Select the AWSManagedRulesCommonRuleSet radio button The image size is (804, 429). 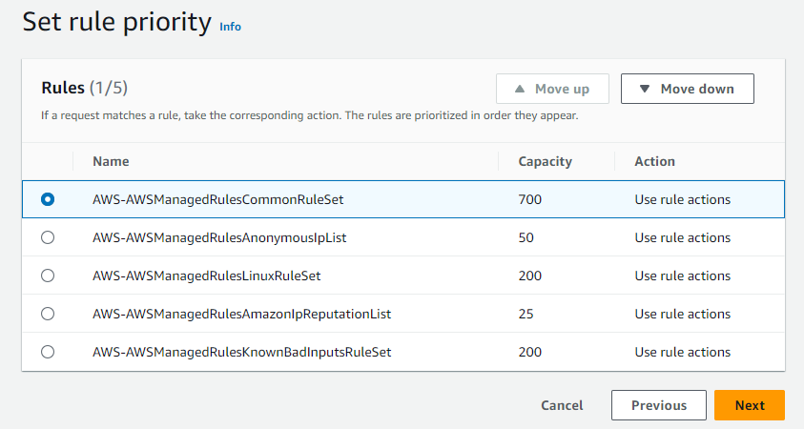pos(48,199)
